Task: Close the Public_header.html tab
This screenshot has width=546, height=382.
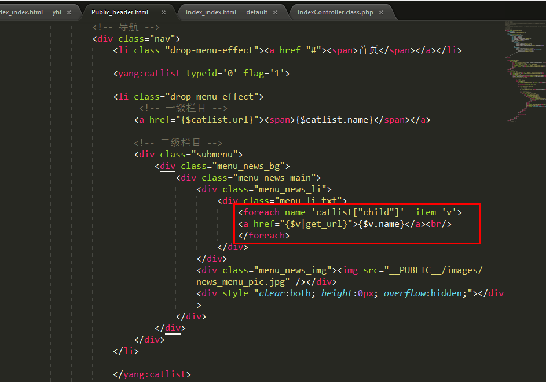Action: click(163, 12)
